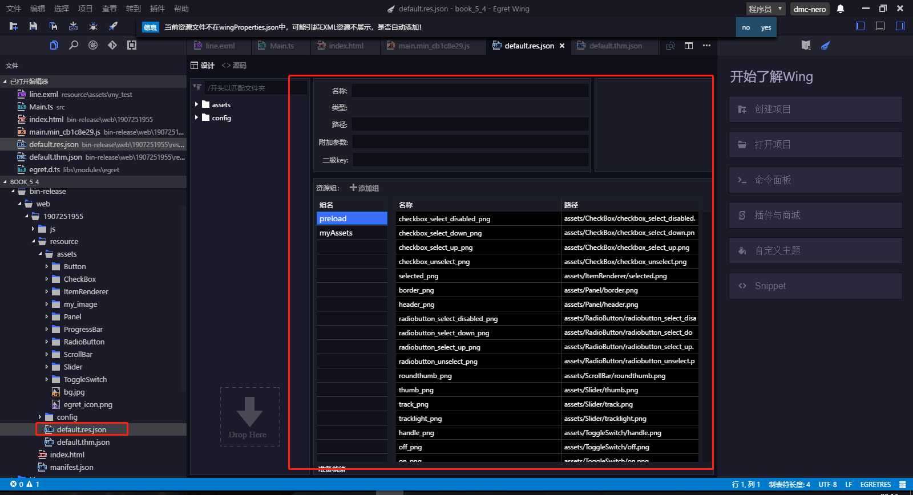Toggle the left sidebar layout icon
Viewport: 913px width, 495px height.
[x=861, y=26]
